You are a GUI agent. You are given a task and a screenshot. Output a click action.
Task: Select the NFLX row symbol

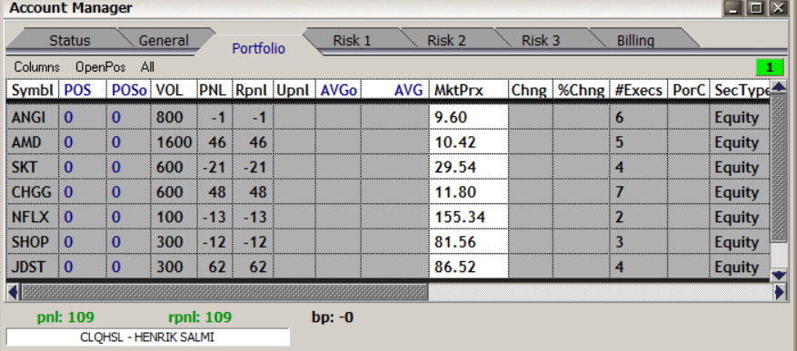31,217
